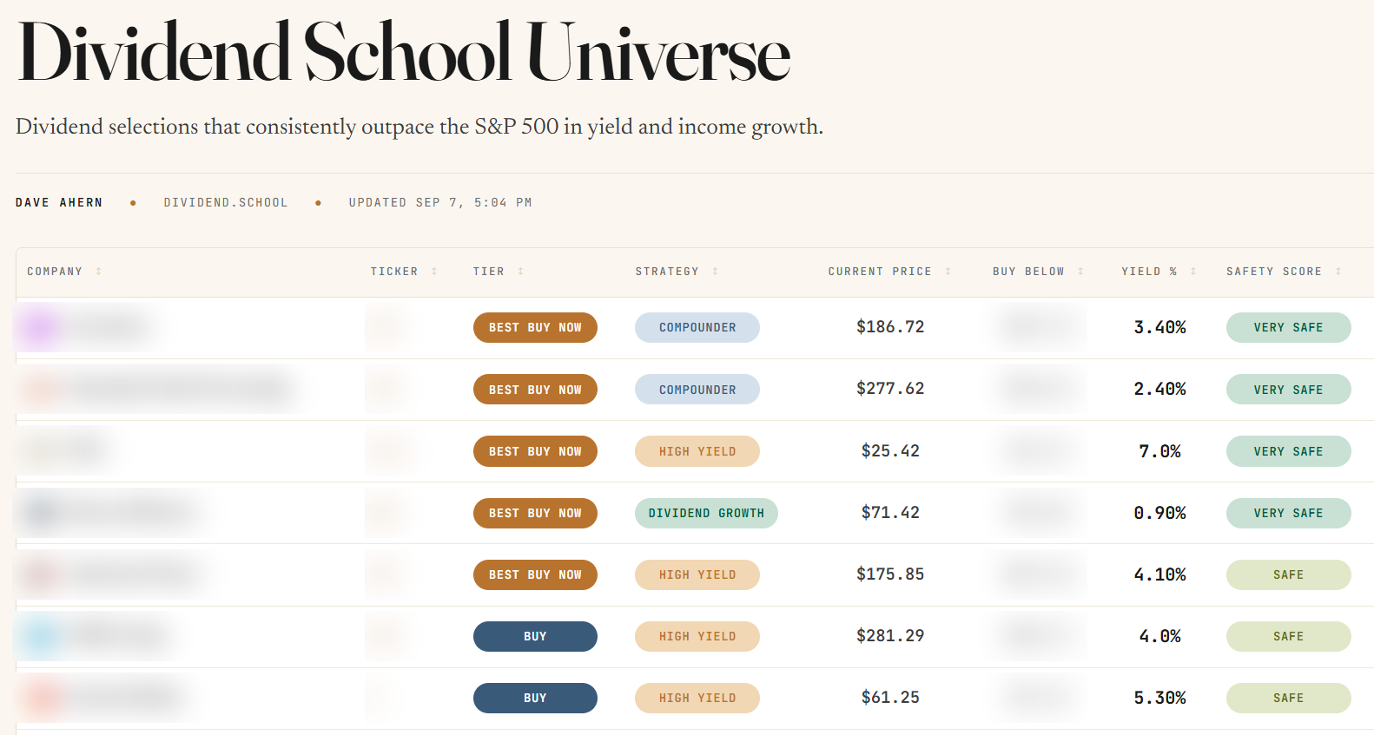Click the Yield % column header

point(1149,272)
